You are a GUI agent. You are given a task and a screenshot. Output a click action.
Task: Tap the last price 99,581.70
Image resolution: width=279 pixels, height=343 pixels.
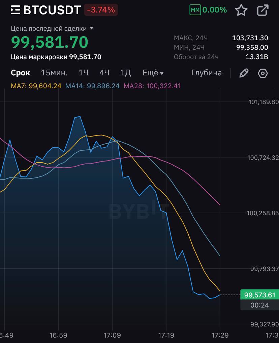[50, 42]
